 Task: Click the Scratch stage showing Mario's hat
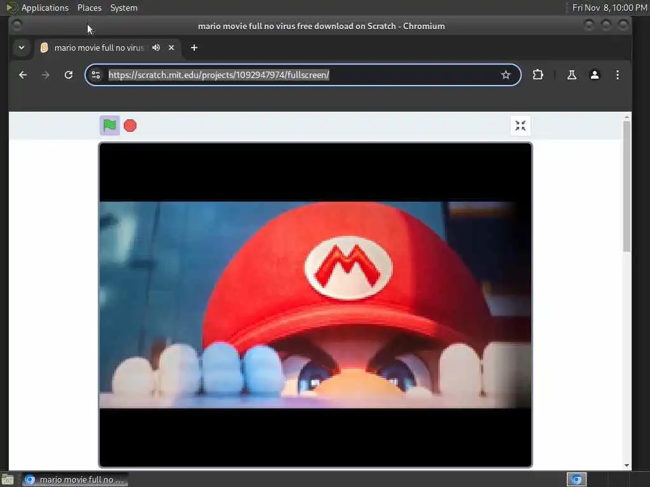[x=315, y=305]
